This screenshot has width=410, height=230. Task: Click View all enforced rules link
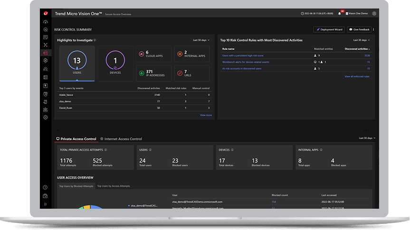click(x=357, y=77)
